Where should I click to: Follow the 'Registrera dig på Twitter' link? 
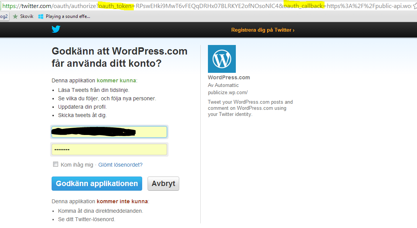263,30
